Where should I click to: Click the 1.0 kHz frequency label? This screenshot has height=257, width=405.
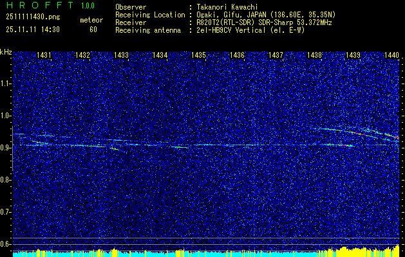6,116
